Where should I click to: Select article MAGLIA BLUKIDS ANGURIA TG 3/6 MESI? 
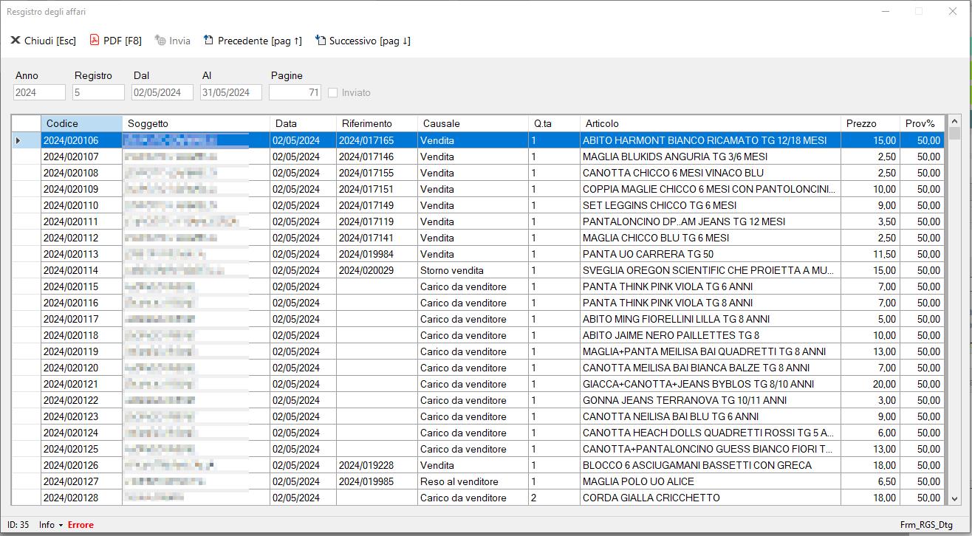711,157
